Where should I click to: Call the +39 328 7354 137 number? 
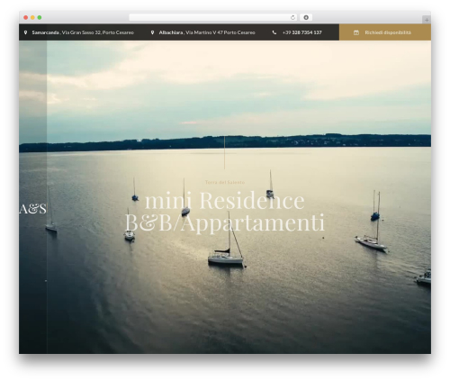[x=302, y=32]
